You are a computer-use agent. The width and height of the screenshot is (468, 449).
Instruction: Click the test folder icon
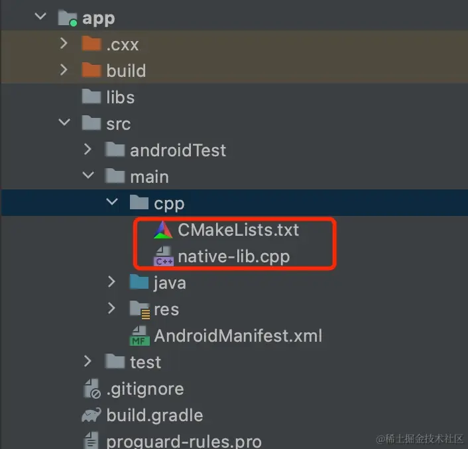pyautogui.click(x=115, y=361)
